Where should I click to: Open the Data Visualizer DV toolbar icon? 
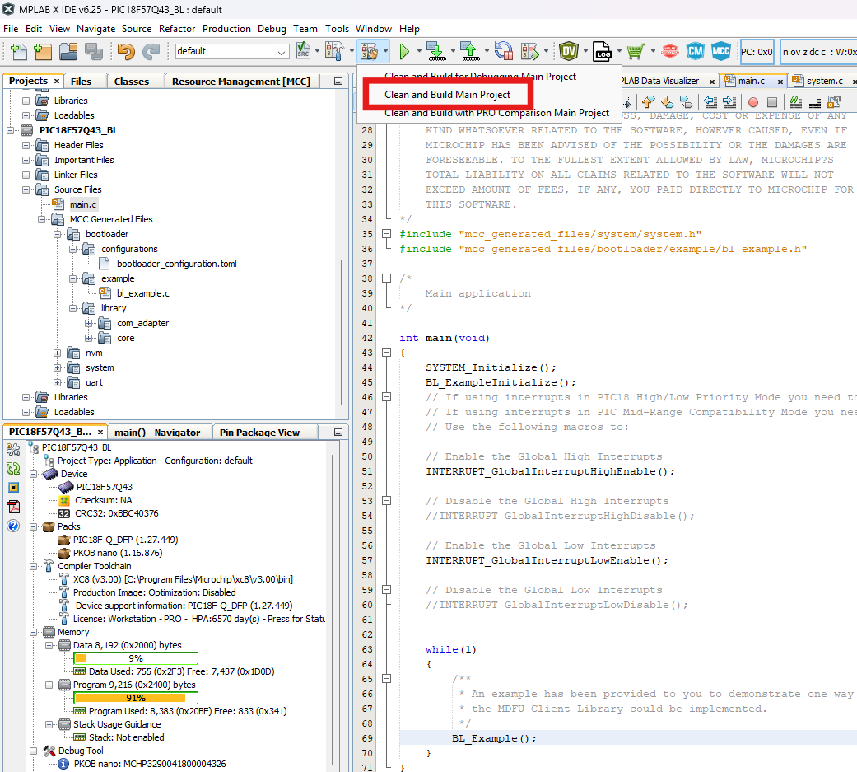[x=568, y=51]
